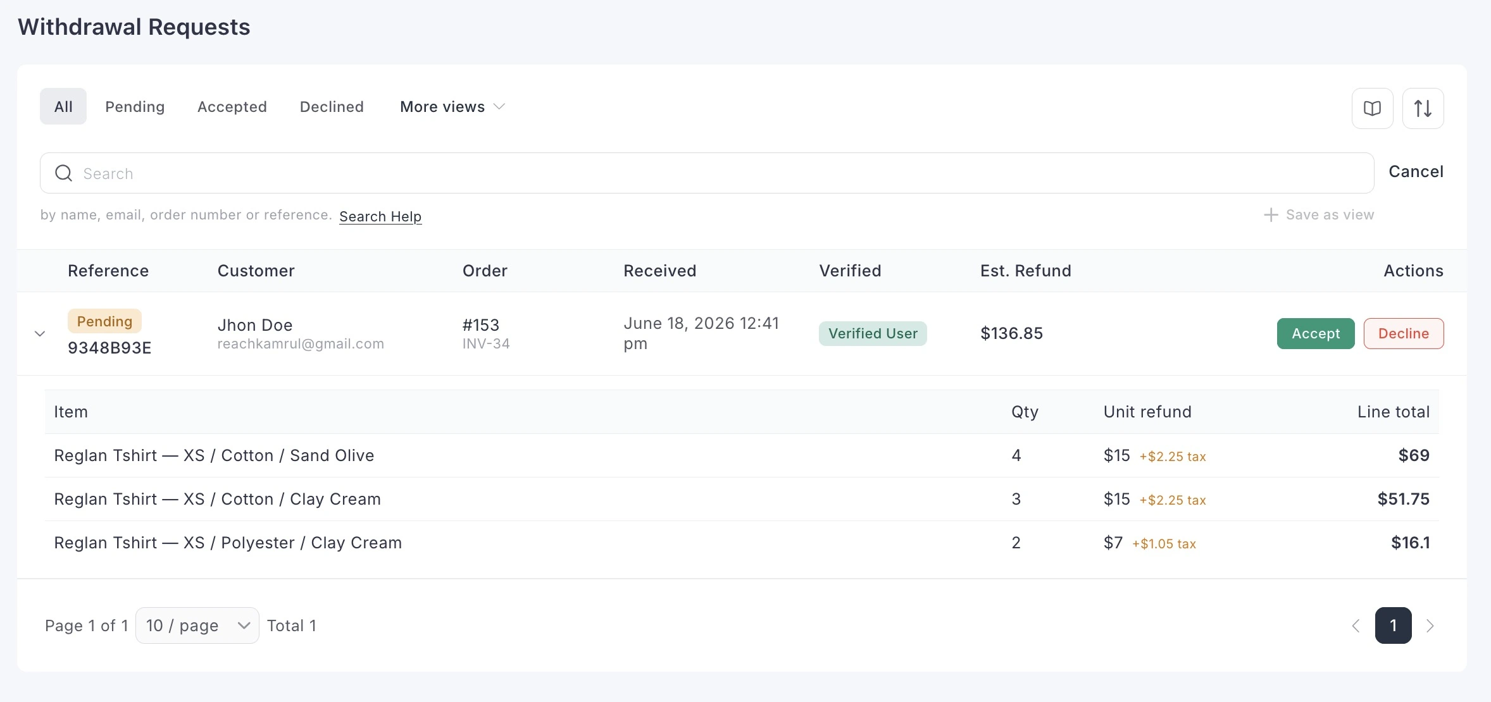Image resolution: width=1491 pixels, height=702 pixels.
Task: Click the sort arrows icon button
Action: (x=1423, y=108)
